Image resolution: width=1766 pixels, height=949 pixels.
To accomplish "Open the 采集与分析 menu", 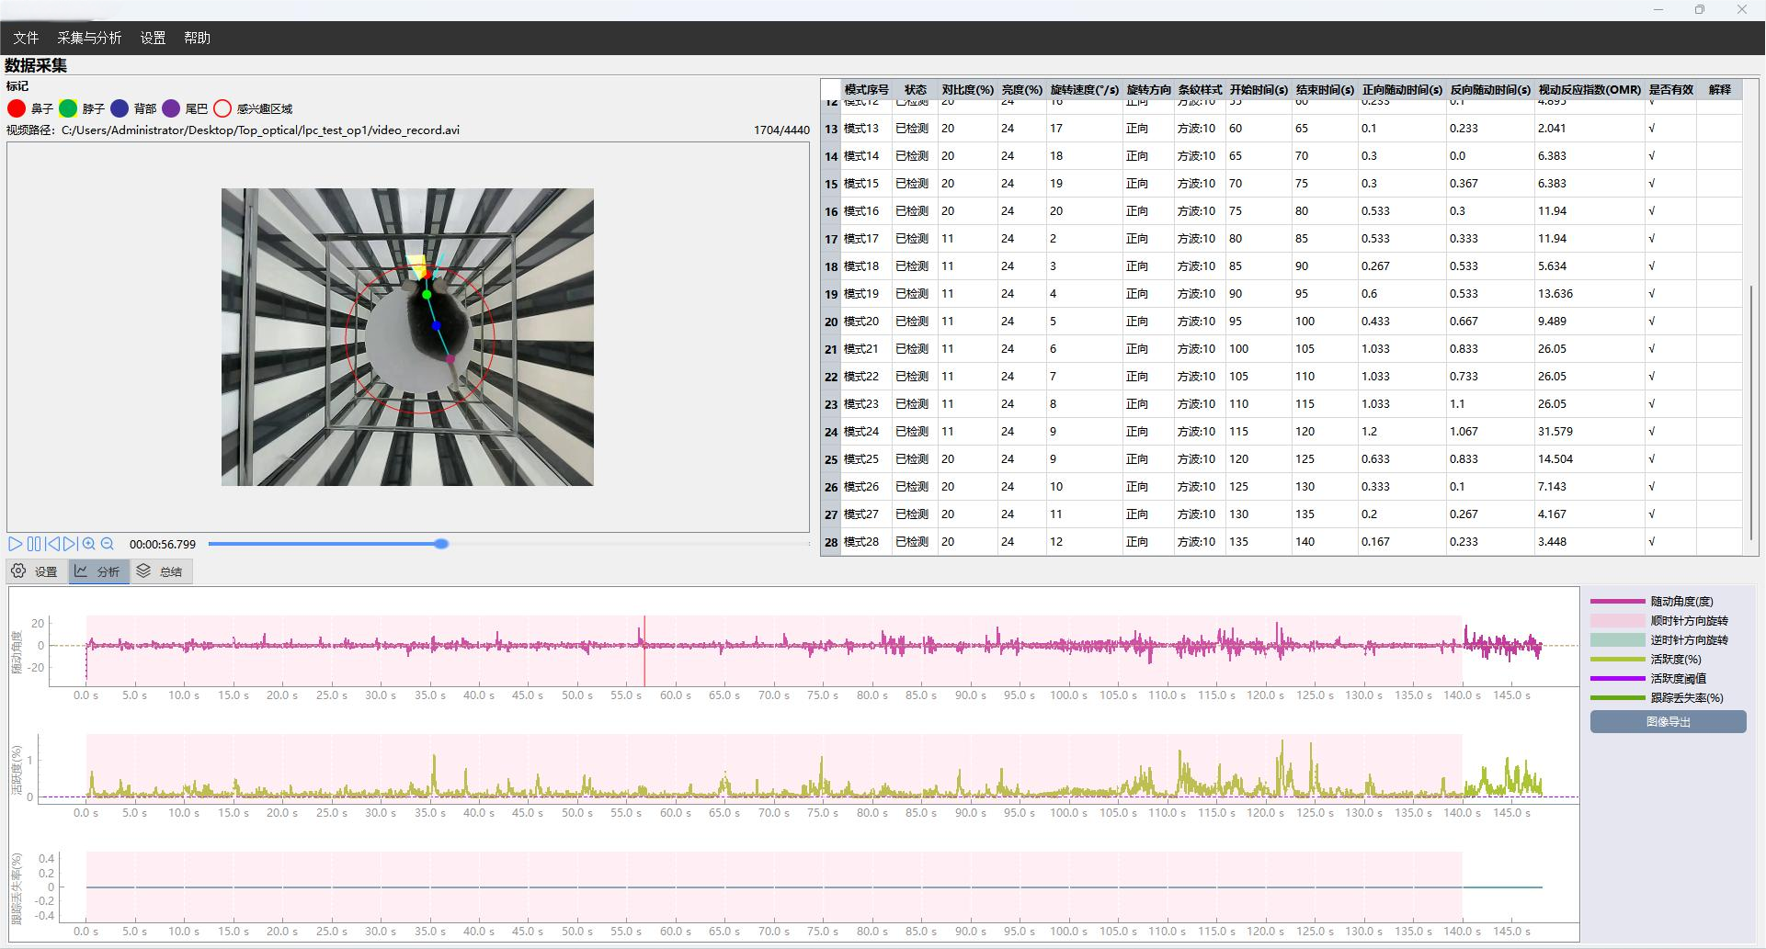I will (89, 38).
